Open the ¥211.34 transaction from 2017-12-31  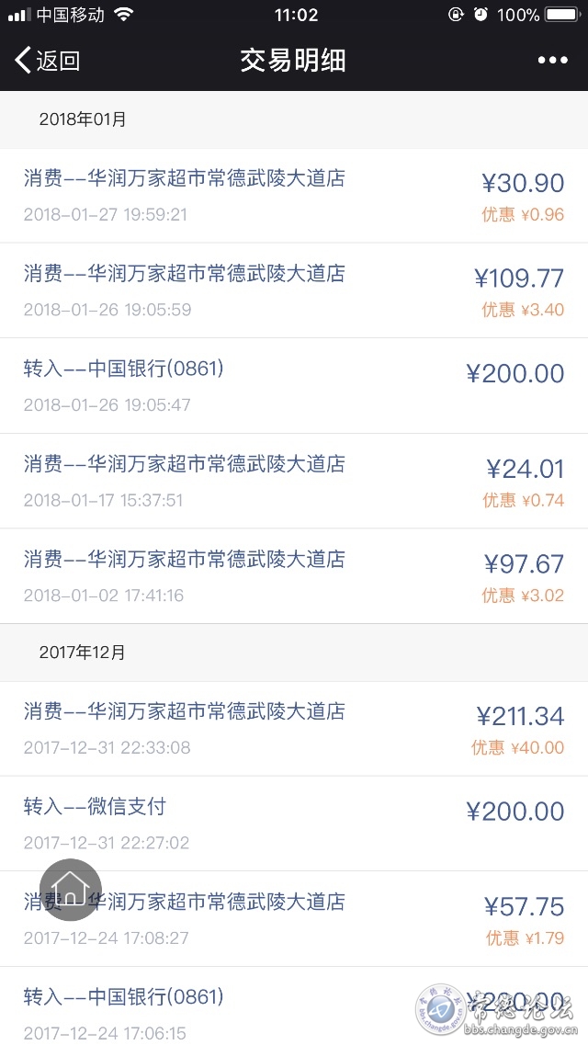coord(294,729)
